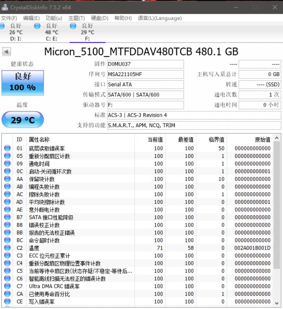Click the scrollbar up arrow of SMART list
283x309 pixels.
coord(277,138)
